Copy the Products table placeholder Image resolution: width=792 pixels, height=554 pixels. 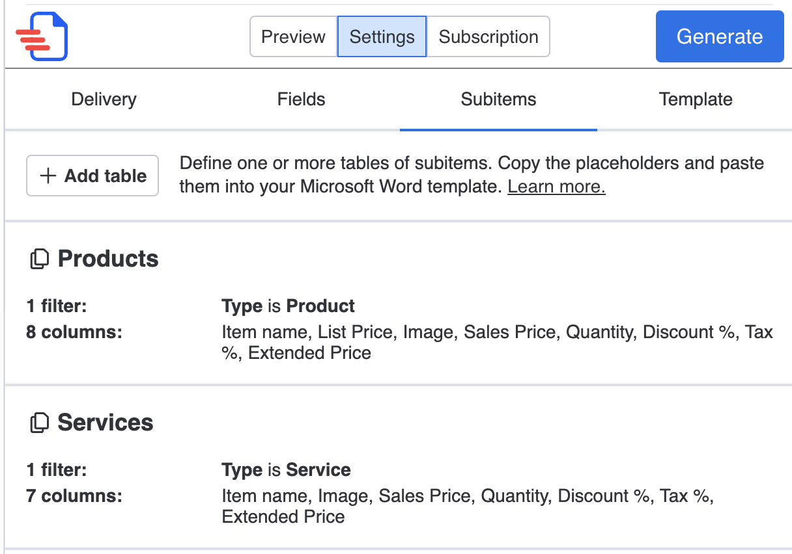coord(40,259)
